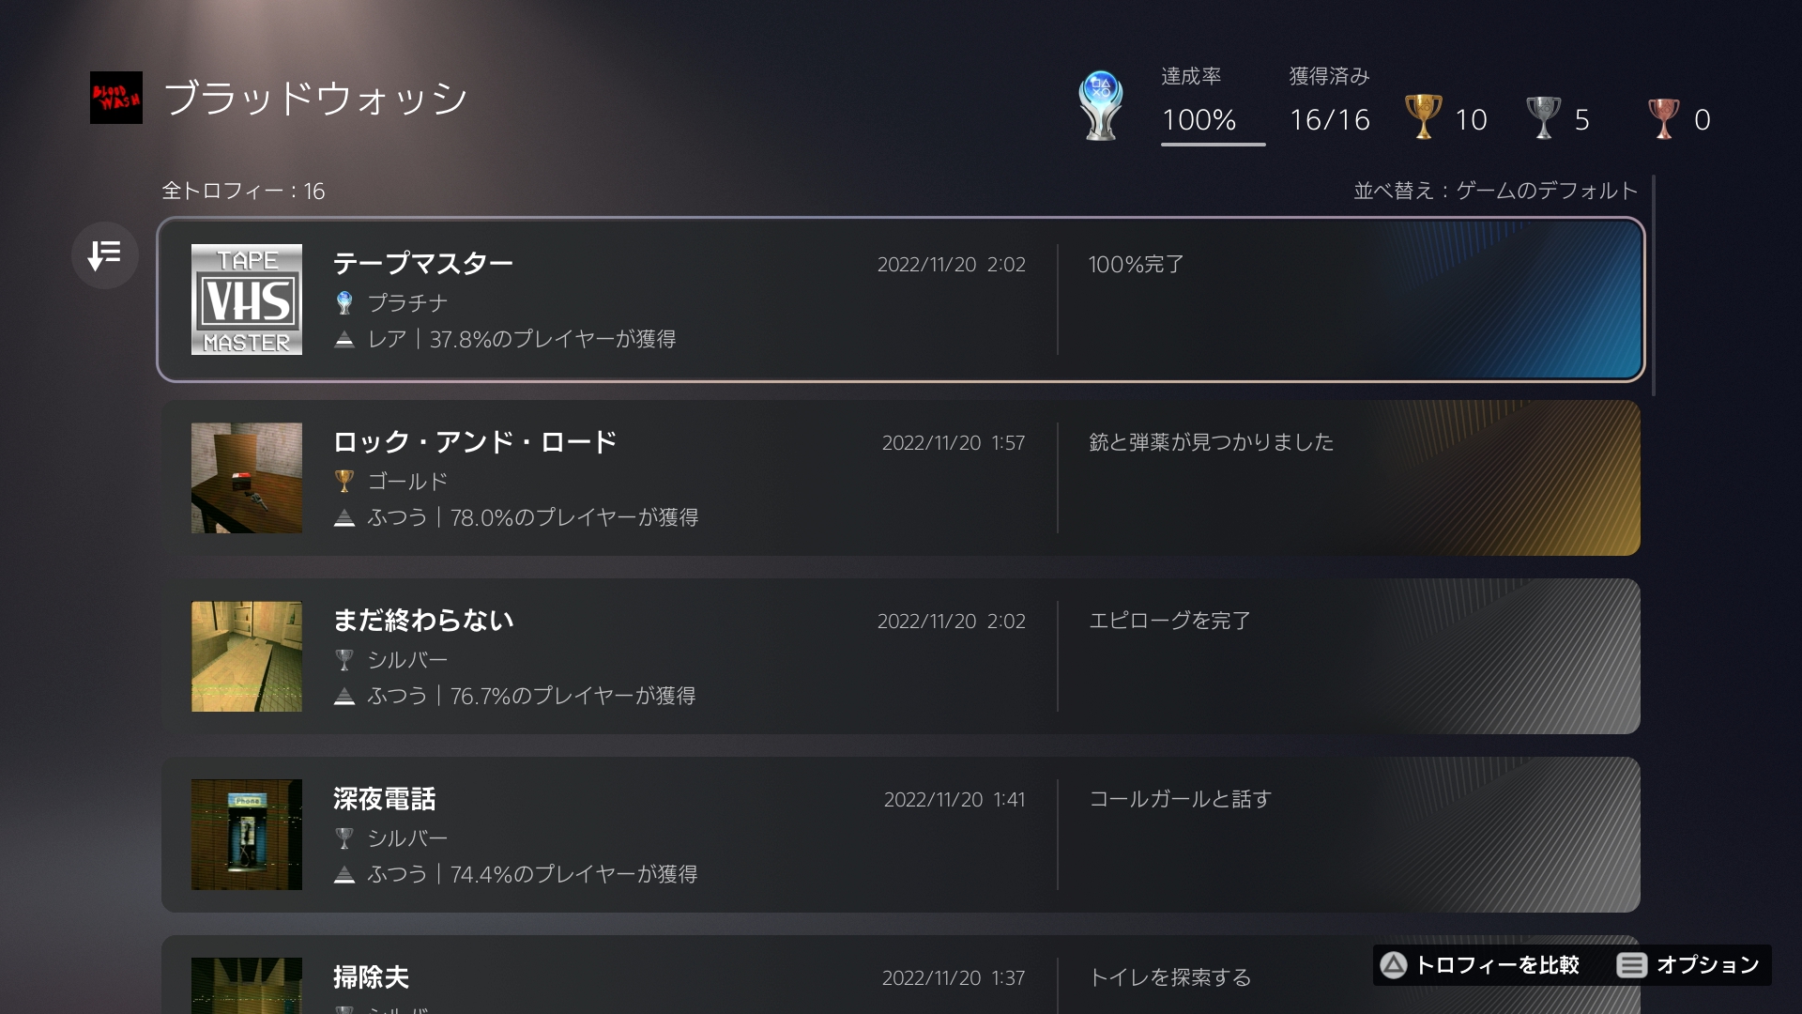
Task: Click the triangle button icon for trophy comparison
Action: pyautogui.click(x=1394, y=965)
